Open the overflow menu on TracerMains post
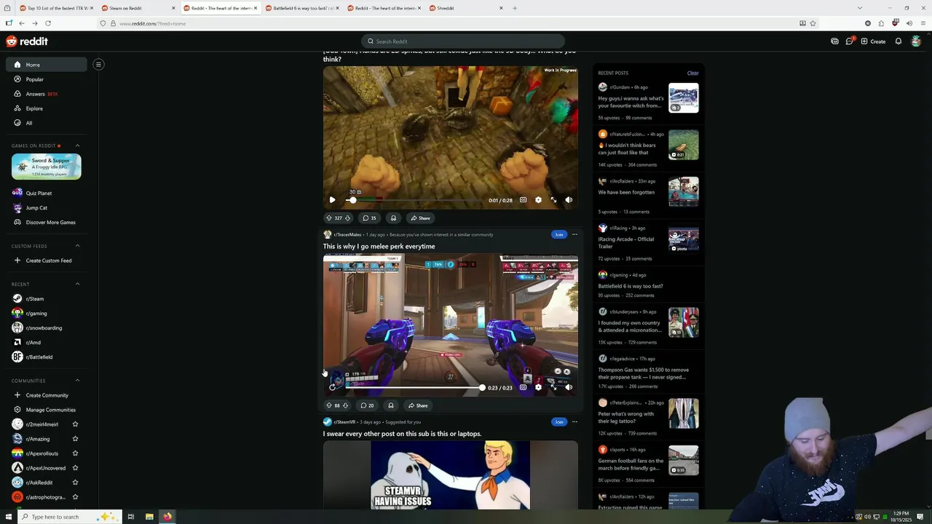Screen dimensions: 932x524 (x=574, y=234)
